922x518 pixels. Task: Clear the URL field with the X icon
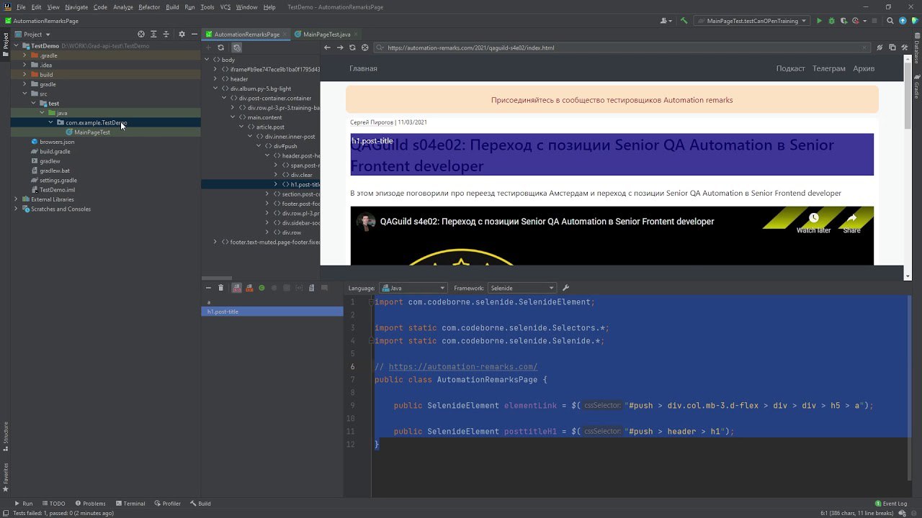(865, 47)
